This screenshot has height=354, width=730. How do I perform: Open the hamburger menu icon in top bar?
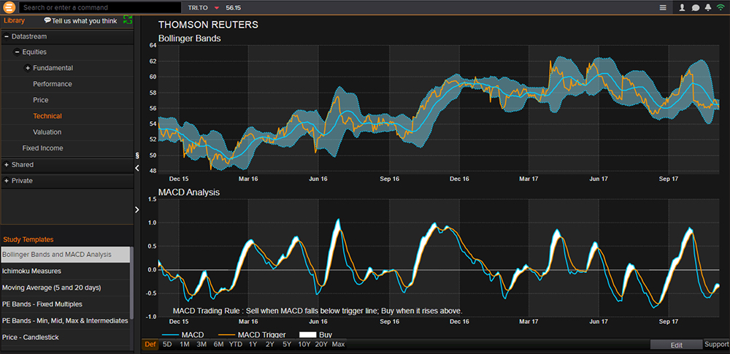[663, 7]
